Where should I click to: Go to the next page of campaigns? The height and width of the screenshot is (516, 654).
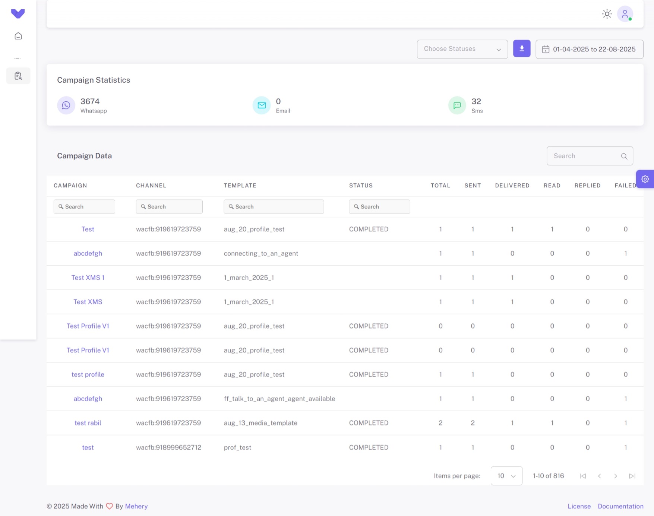tap(616, 476)
